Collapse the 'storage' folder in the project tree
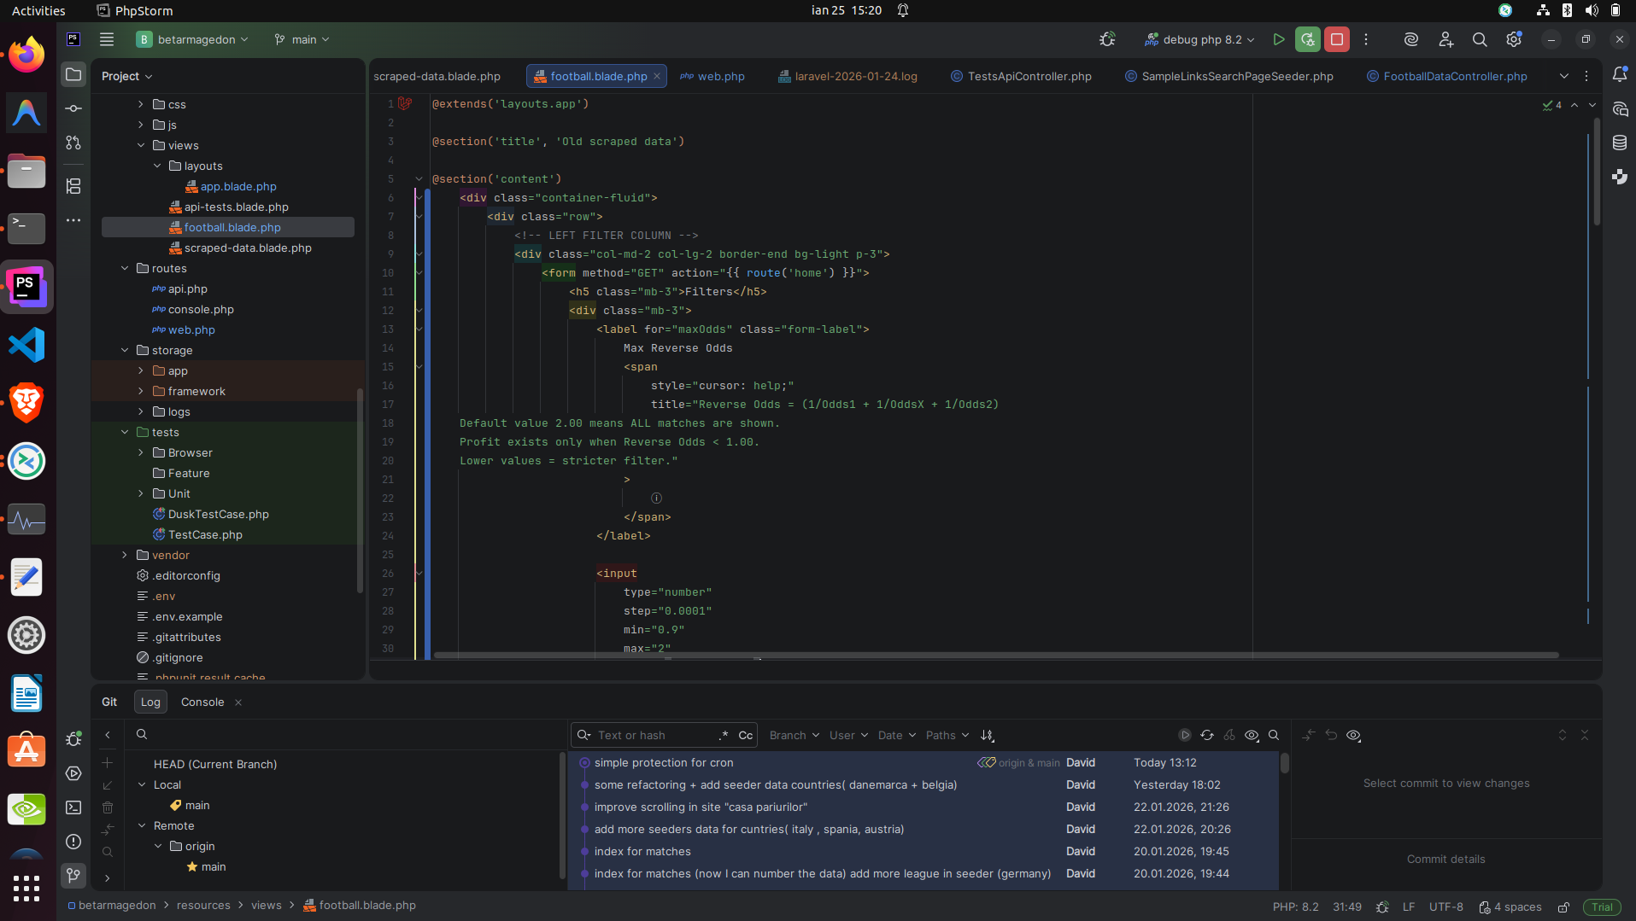The height and width of the screenshot is (921, 1636). click(x=125, y=350)
